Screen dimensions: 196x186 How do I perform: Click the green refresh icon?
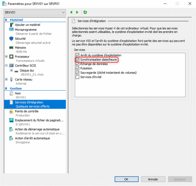[85, 12]
